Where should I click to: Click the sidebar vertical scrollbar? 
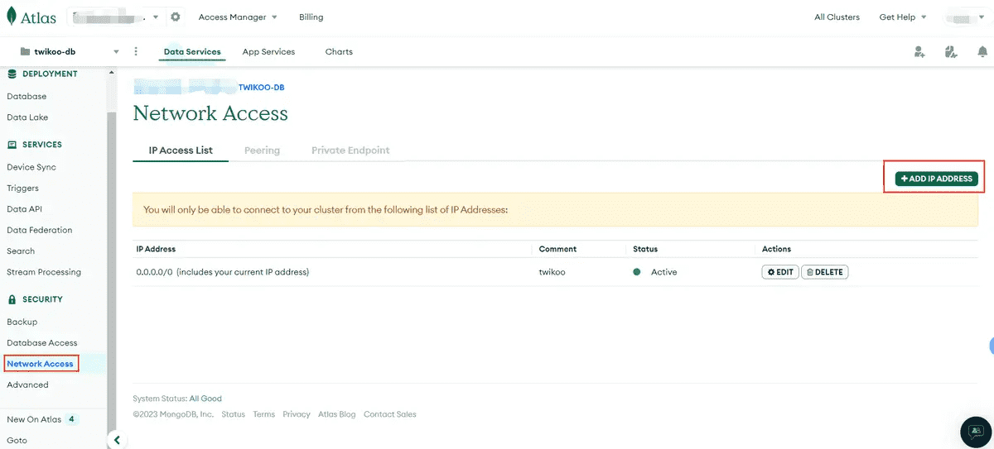(111, 248)
